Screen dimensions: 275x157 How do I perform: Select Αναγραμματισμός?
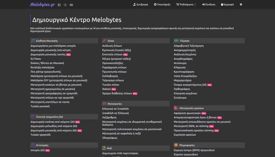[x=185, y=50]
